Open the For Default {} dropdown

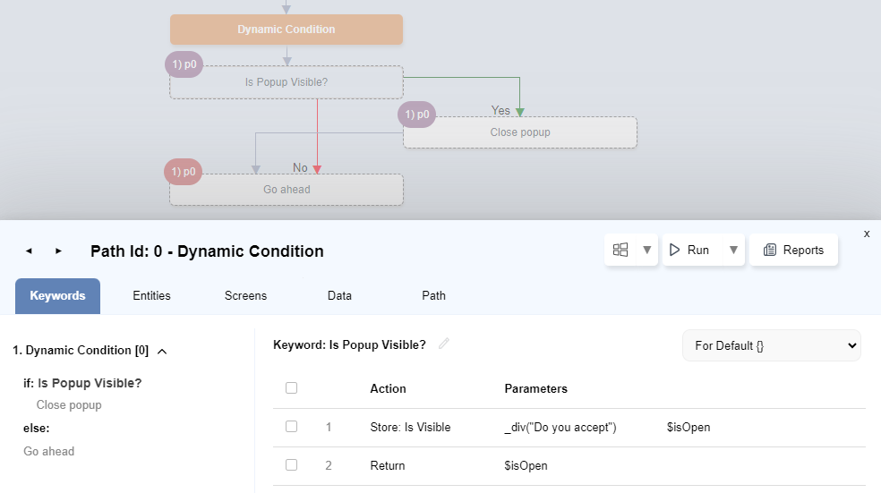point(771,345)
